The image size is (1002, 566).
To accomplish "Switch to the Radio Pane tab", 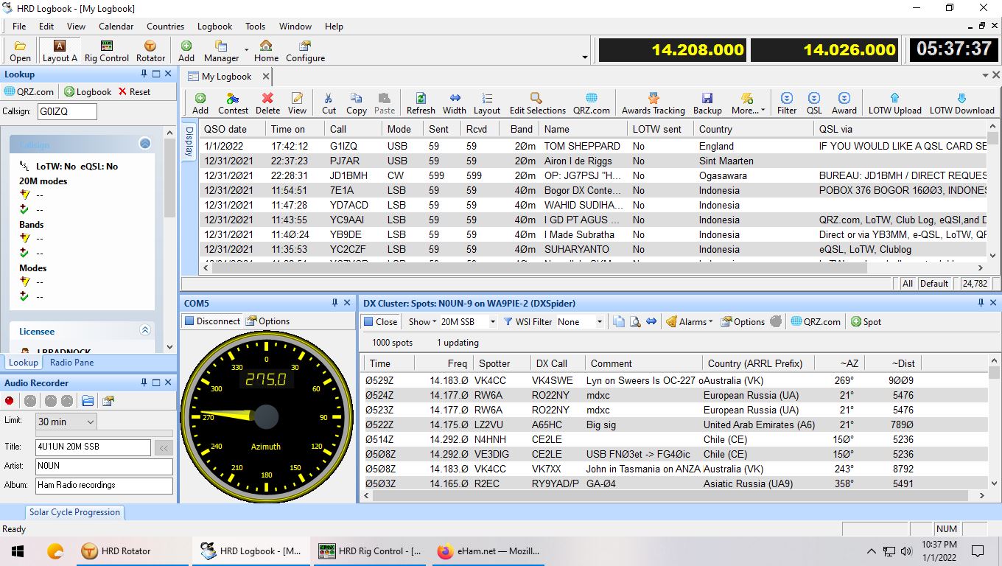I will click(71, 362).
